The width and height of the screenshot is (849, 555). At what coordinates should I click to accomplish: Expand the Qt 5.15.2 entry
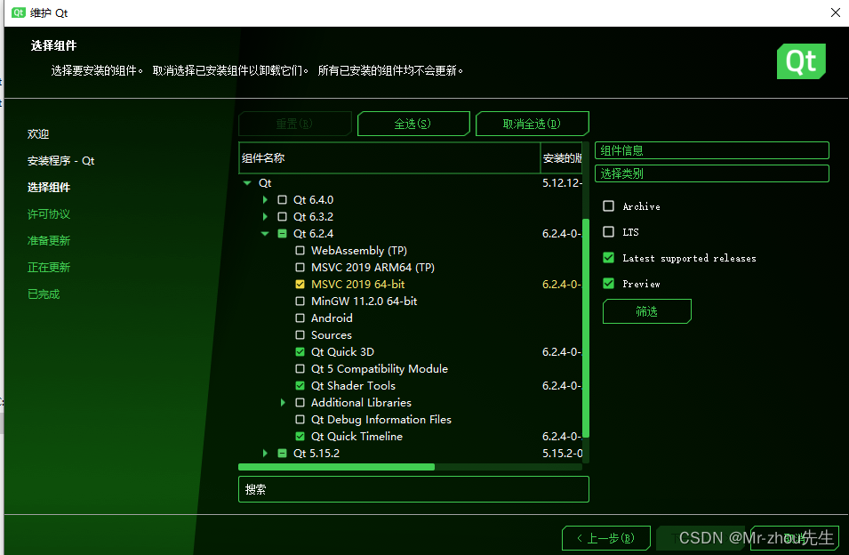[x=265, y=453]
